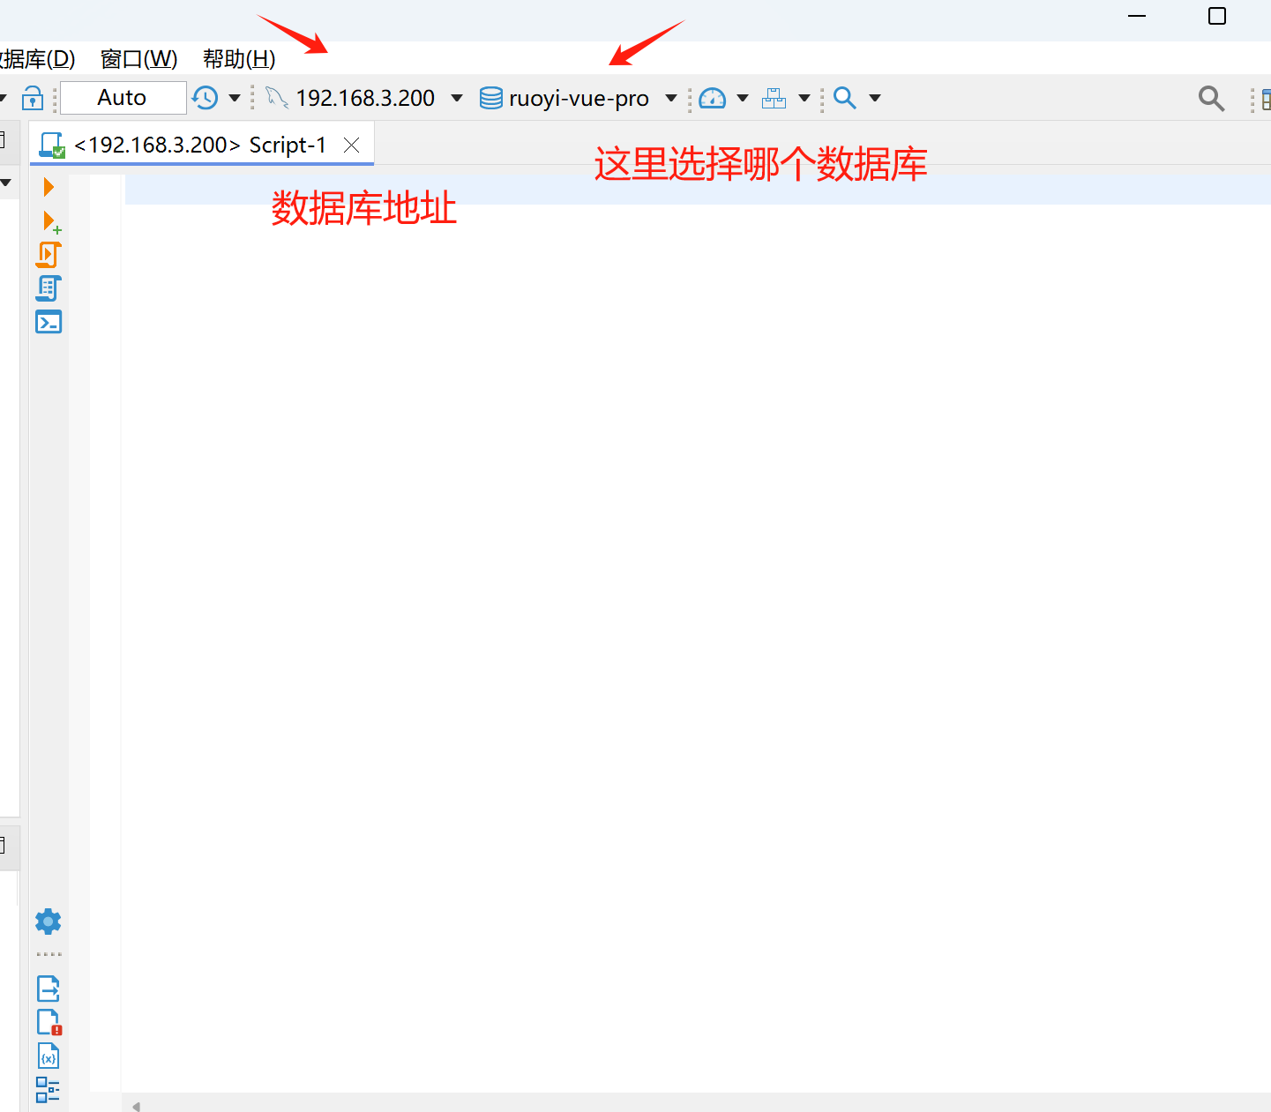Expand the search options dropdown arrow
The height and width of the screenshot is (1112, 1271).
point(874,98)
